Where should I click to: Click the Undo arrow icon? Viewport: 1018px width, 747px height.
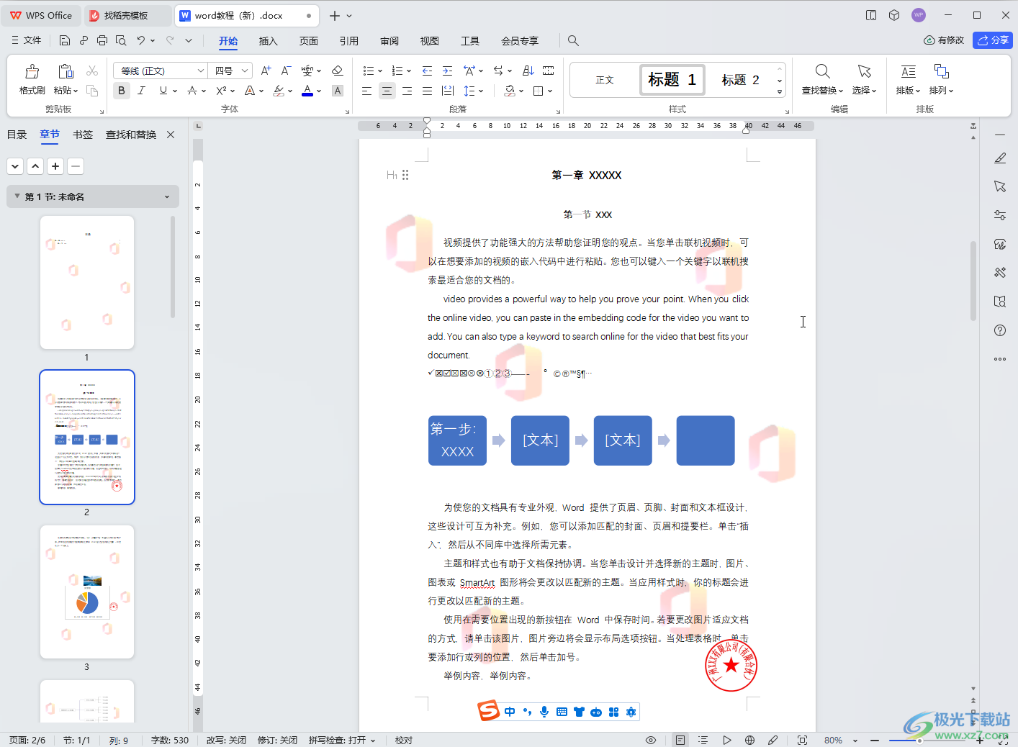pyautogui.click(x=141, y=40)
